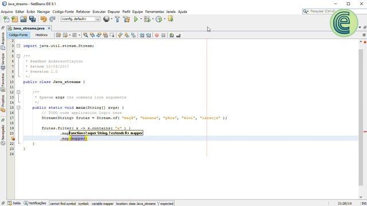Open the Editar menu

coord(19,11)
